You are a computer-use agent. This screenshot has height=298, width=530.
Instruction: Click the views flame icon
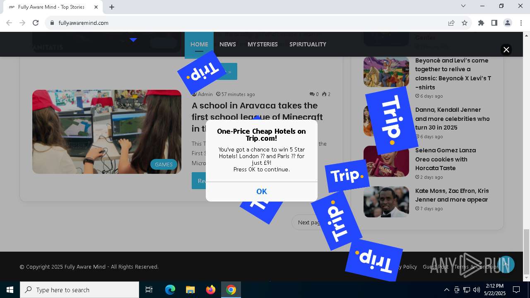324,94
